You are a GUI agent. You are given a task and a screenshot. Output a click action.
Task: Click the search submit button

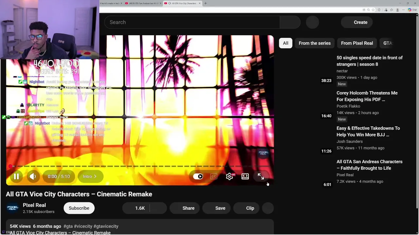coord(290,22)
